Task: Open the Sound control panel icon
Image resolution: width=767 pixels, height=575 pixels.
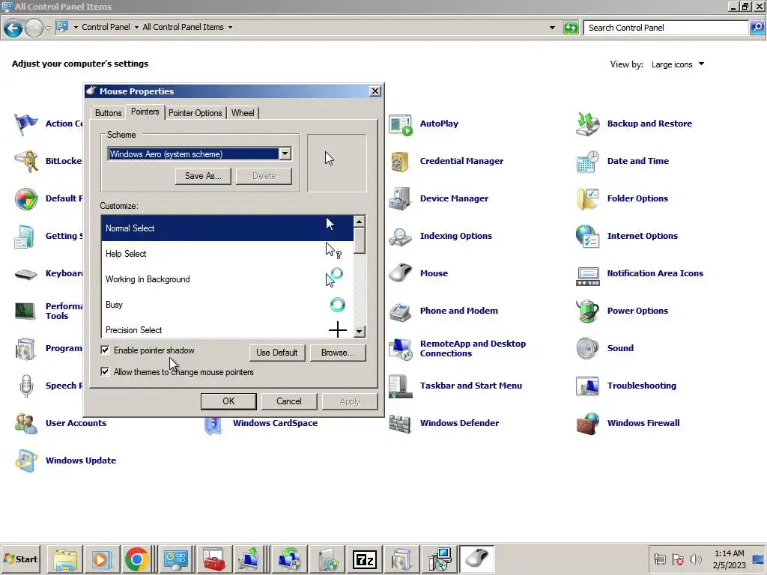Action: click(587, 349)
